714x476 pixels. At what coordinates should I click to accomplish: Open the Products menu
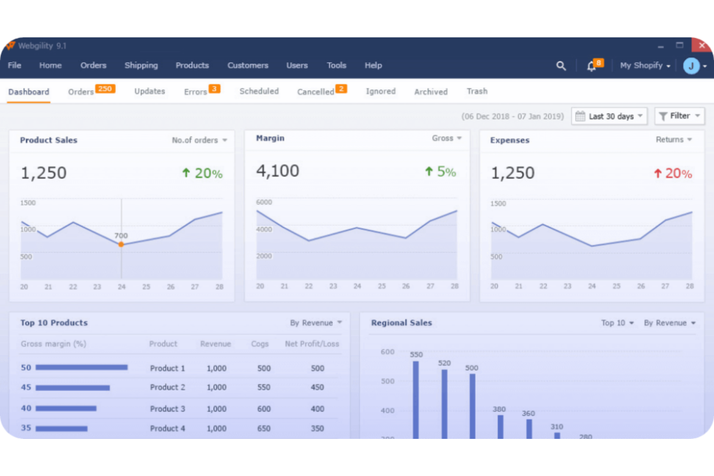[192, 65]
